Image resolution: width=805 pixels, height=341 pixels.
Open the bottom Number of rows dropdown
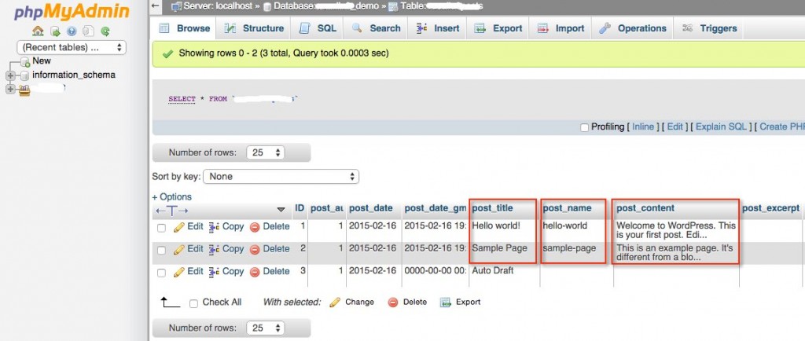(x=266, y=328)
